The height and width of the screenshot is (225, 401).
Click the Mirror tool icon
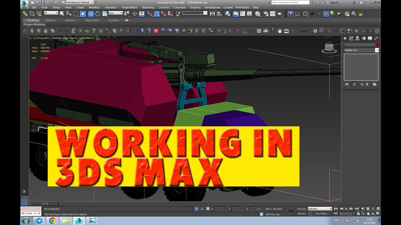pos(212,14)
